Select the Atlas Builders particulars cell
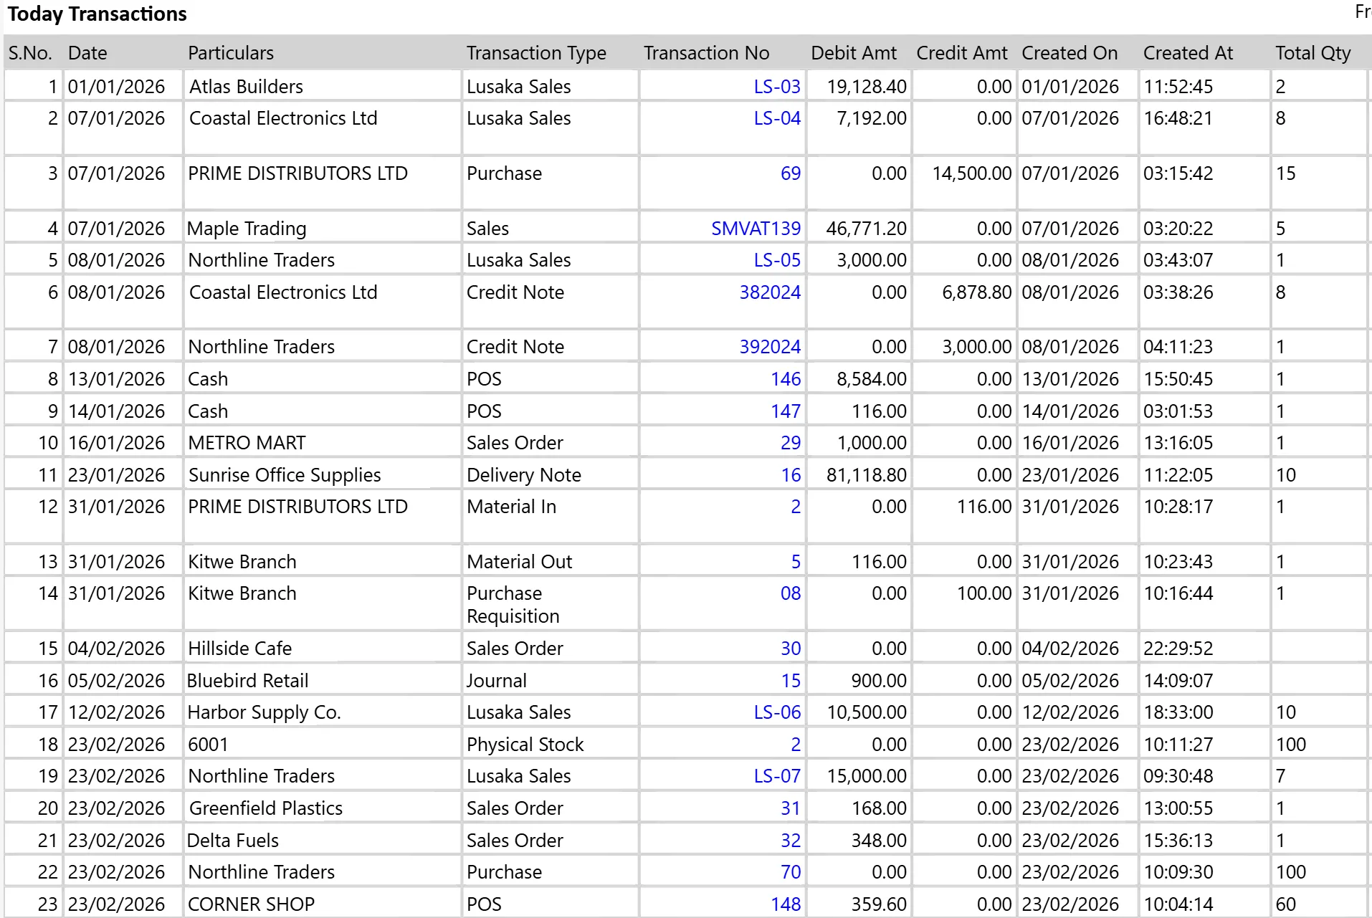Screen dimensions: 1372x918 click(322, 87)
